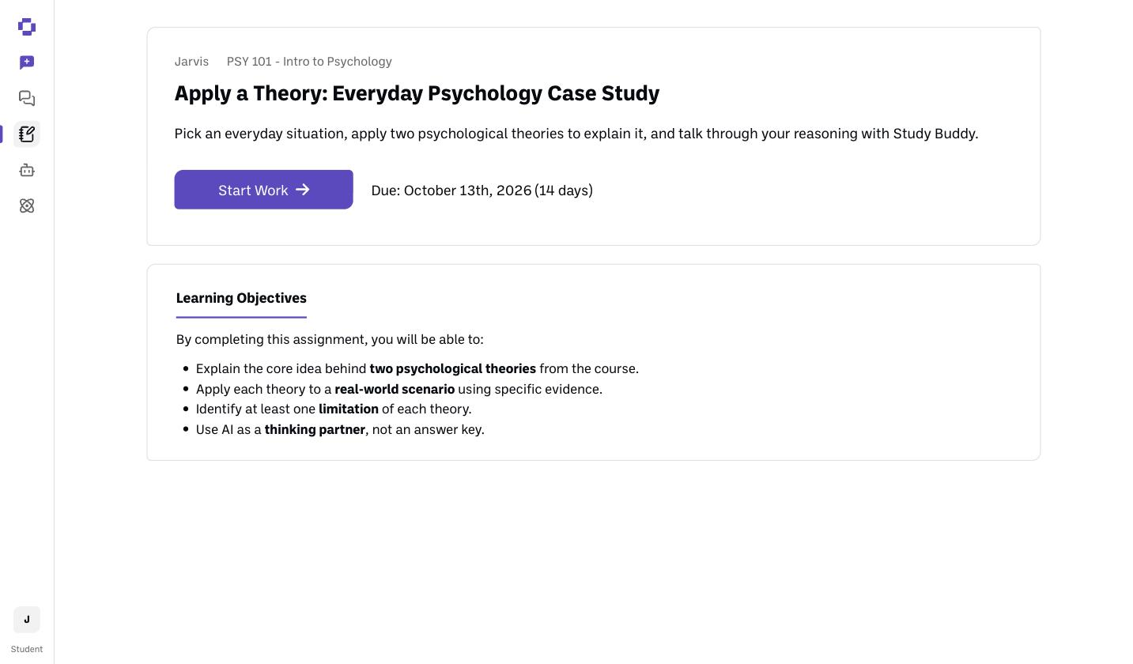Open the robot assistant icon
This screenshot has height=664, width=1133.
27,170
